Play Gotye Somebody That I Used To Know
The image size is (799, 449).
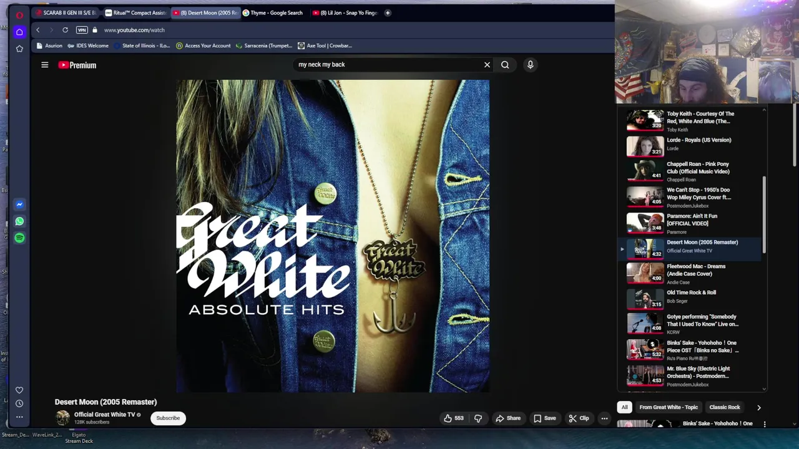tap(690, 324)
